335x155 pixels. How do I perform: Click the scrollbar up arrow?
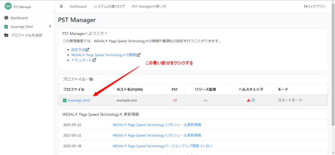click(x=333, y=2)
